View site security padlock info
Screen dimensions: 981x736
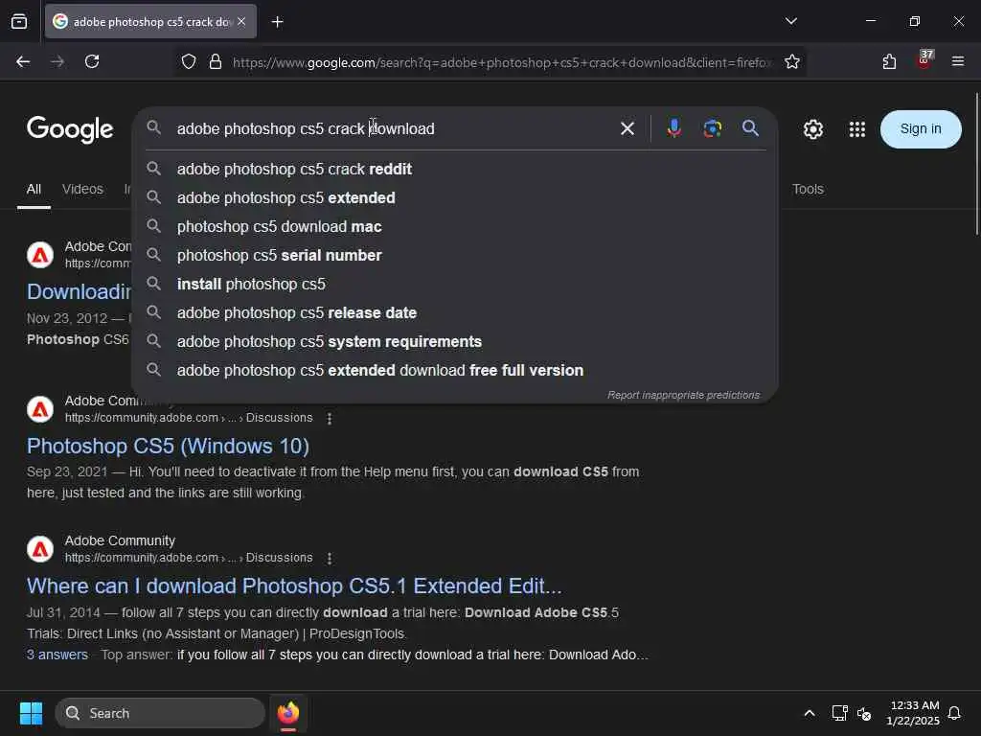pyautogui.click(x=216, y=61)
